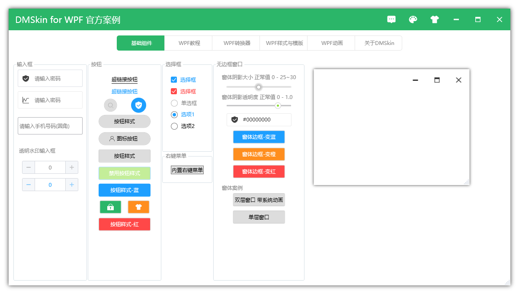519x294 pixels.
Task: Click resize grip of inner demo window
Action: click(466, 182)
